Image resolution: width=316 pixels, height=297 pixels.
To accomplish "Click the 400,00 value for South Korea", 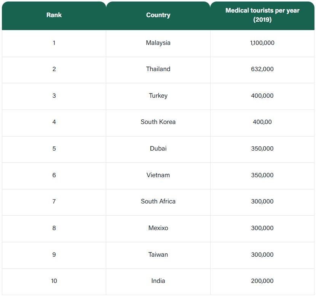I will 262,122.
